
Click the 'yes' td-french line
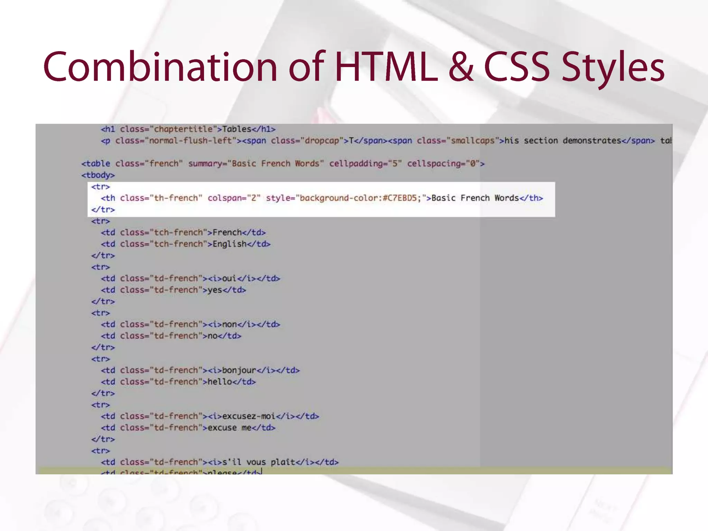click(173, 290)
